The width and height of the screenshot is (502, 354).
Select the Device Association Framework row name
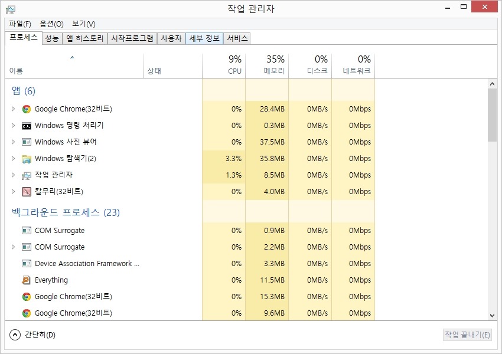(x=87, y=264)
